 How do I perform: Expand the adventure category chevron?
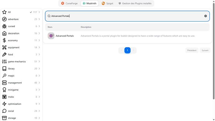(x=39, y=19)
